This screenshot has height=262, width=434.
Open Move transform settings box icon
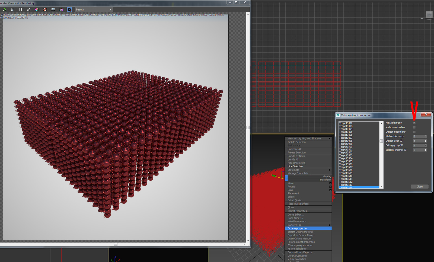[330, 183]
